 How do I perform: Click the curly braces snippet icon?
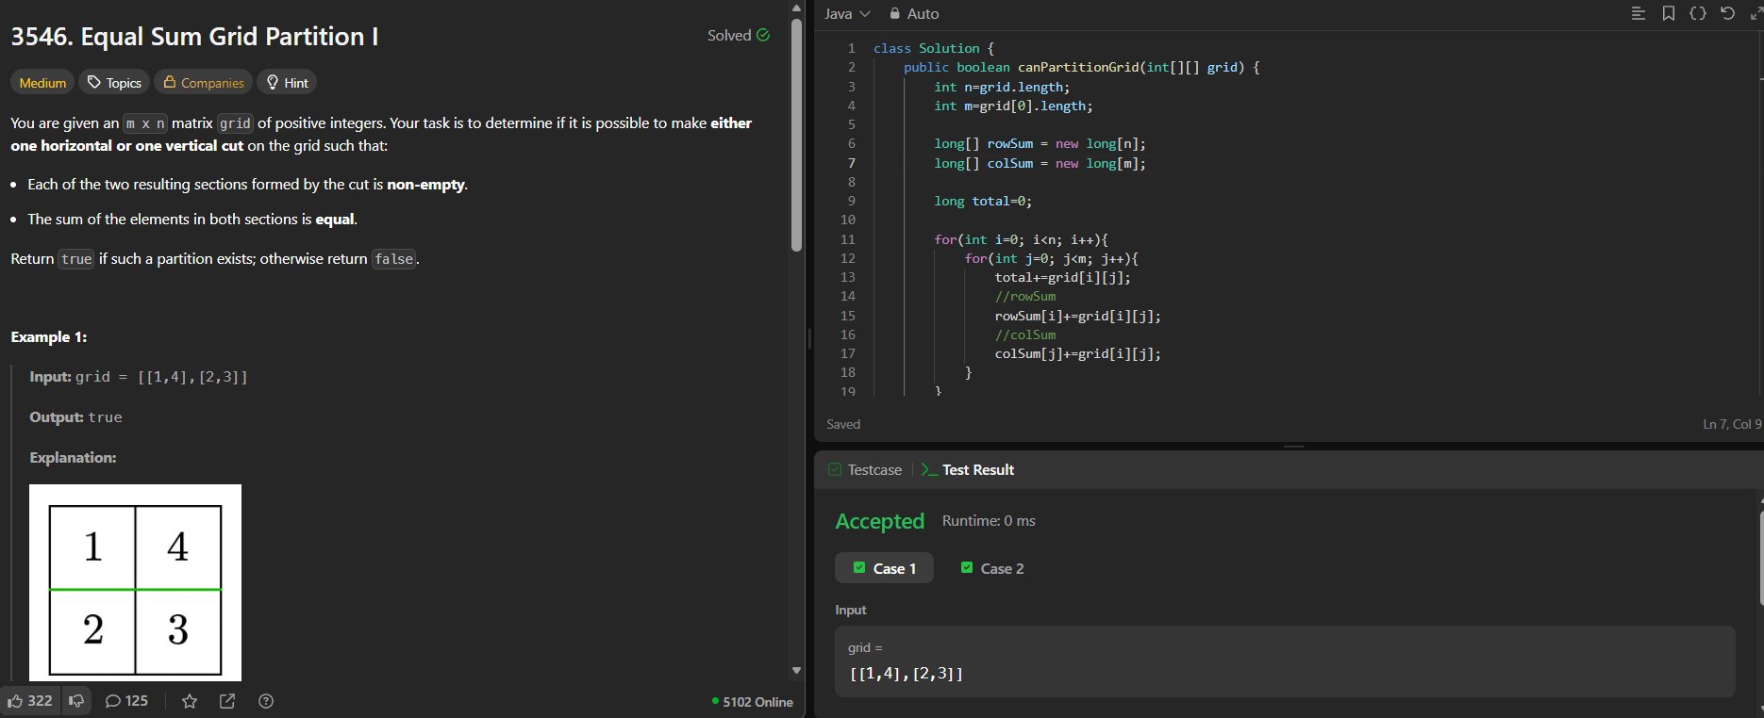(x=1698, y=13)
